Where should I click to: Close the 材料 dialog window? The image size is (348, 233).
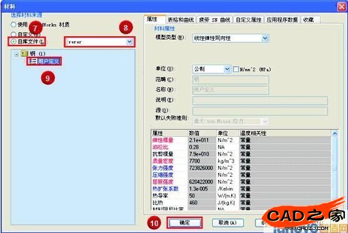coord(342,7)
